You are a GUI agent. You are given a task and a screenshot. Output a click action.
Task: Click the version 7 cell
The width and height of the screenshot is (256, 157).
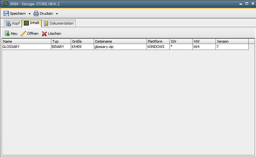point(232,47)
